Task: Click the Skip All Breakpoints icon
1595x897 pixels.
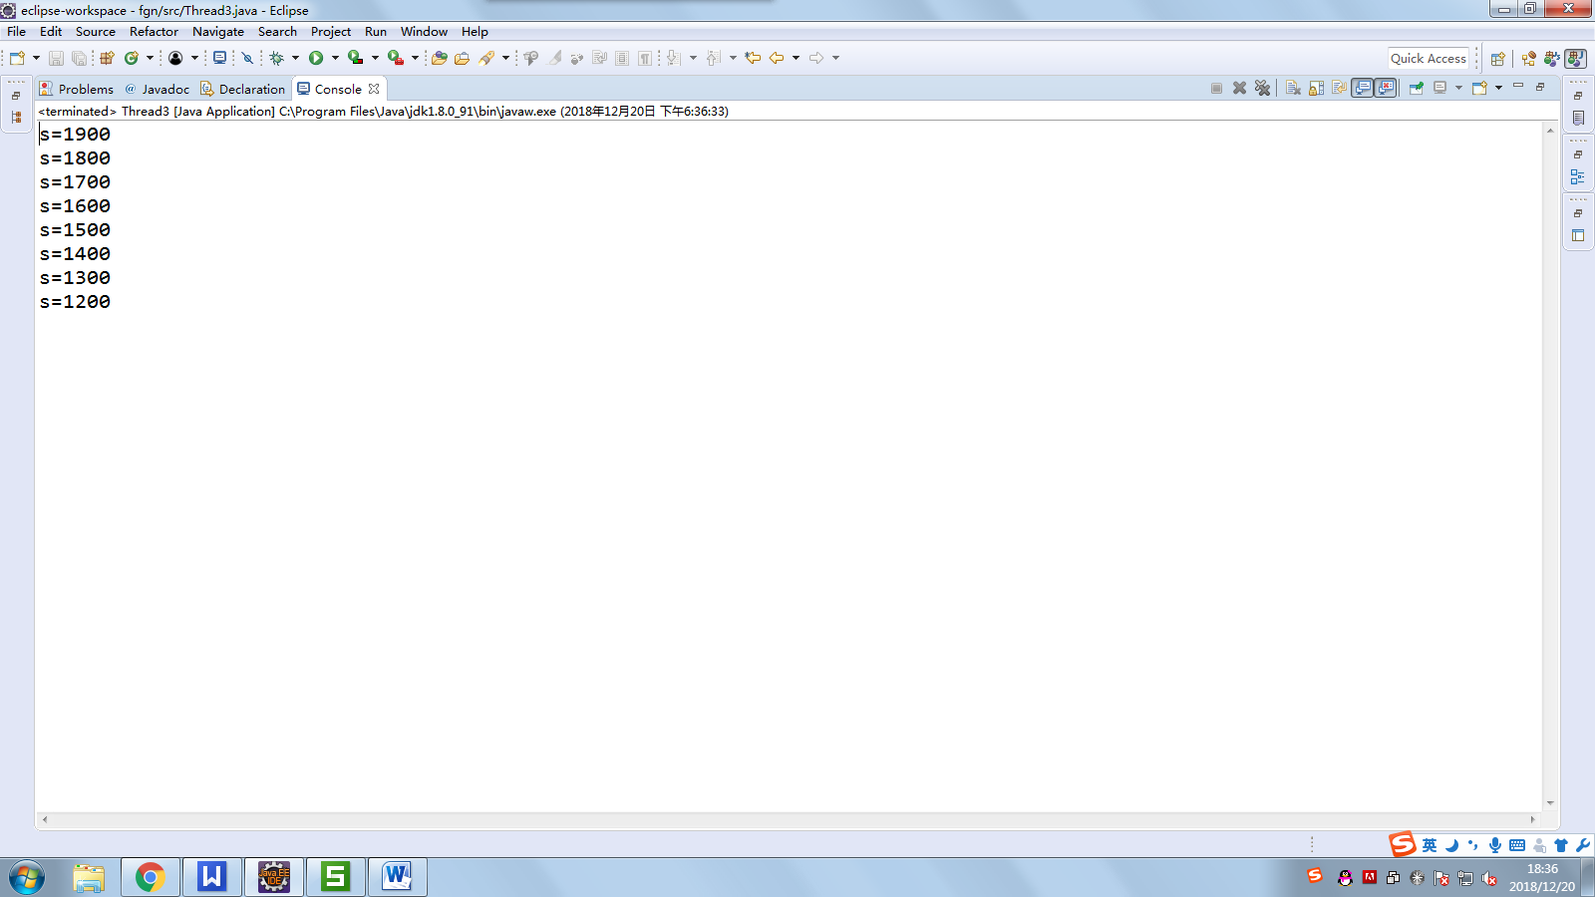Action: (x=247, y=58)
